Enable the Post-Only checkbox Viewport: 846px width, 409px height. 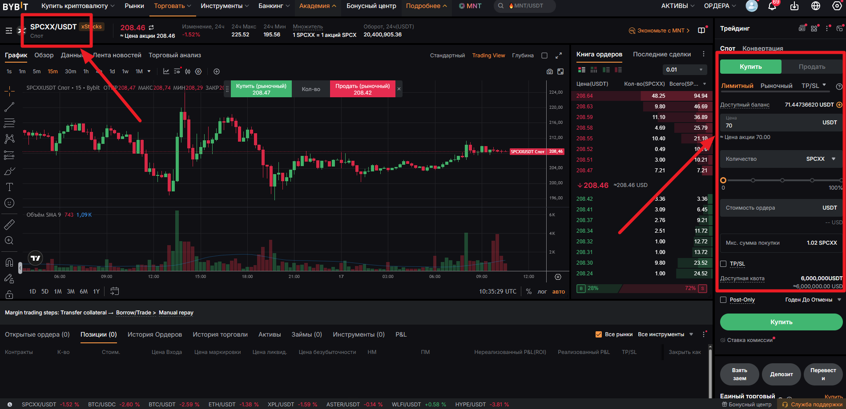(723, 300)
